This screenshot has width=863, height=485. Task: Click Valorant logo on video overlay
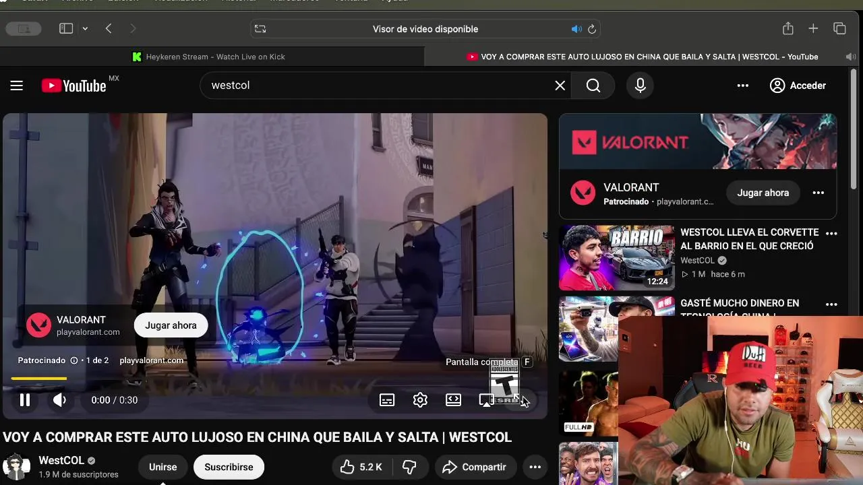click(38, 325)
